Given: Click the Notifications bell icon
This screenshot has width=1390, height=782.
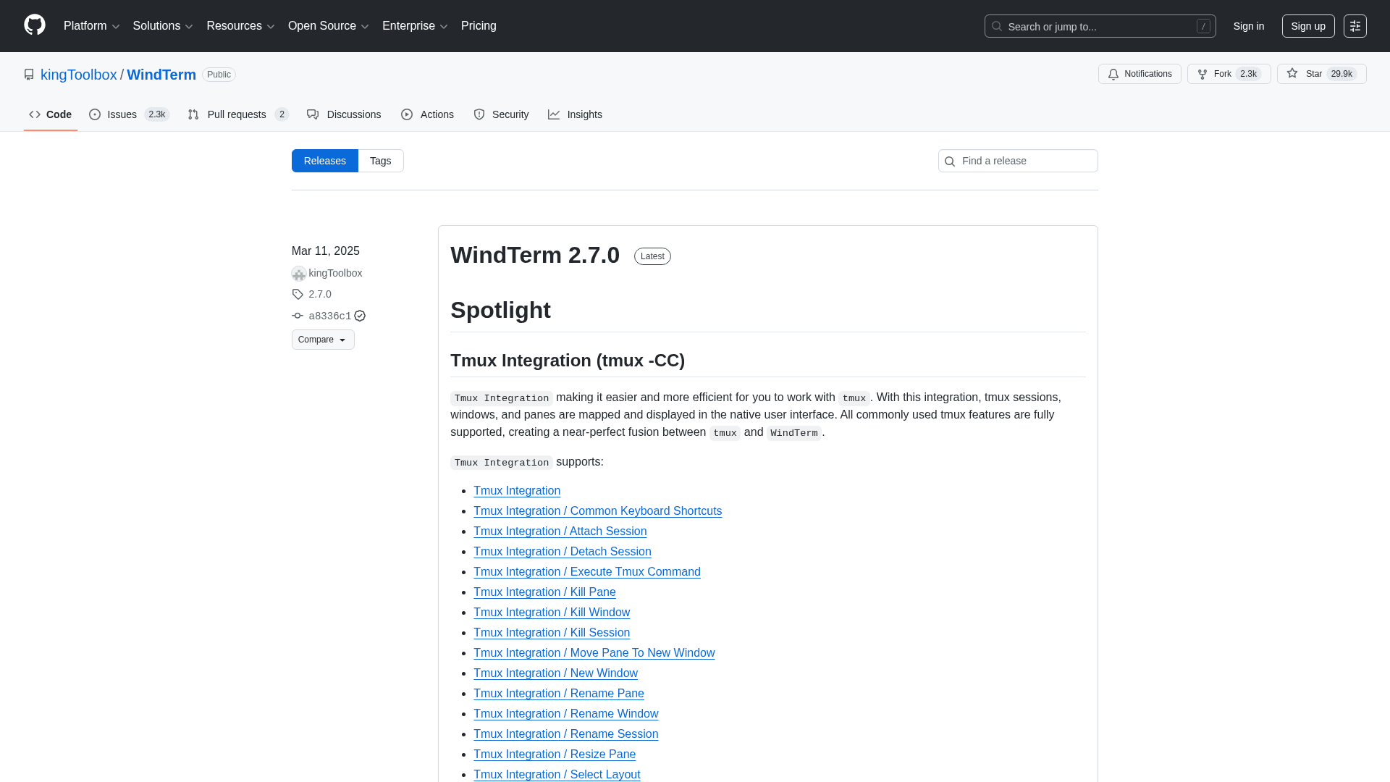Looking at the screenshot, I should coord(1113,74).
